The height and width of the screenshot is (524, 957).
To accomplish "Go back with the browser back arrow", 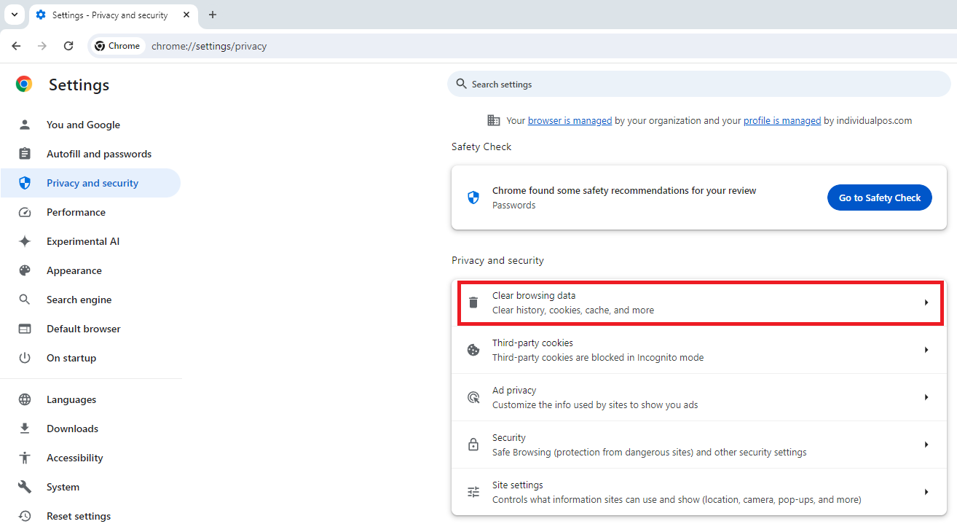I will tap(16, 46).
